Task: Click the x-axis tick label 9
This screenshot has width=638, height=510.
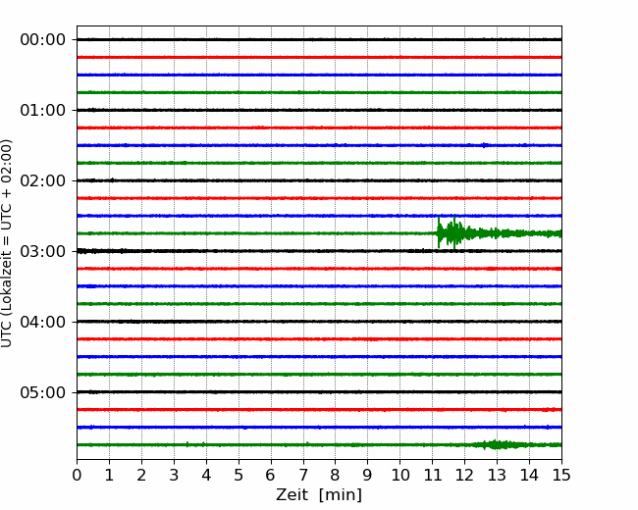Action: (x=368, y=475)
